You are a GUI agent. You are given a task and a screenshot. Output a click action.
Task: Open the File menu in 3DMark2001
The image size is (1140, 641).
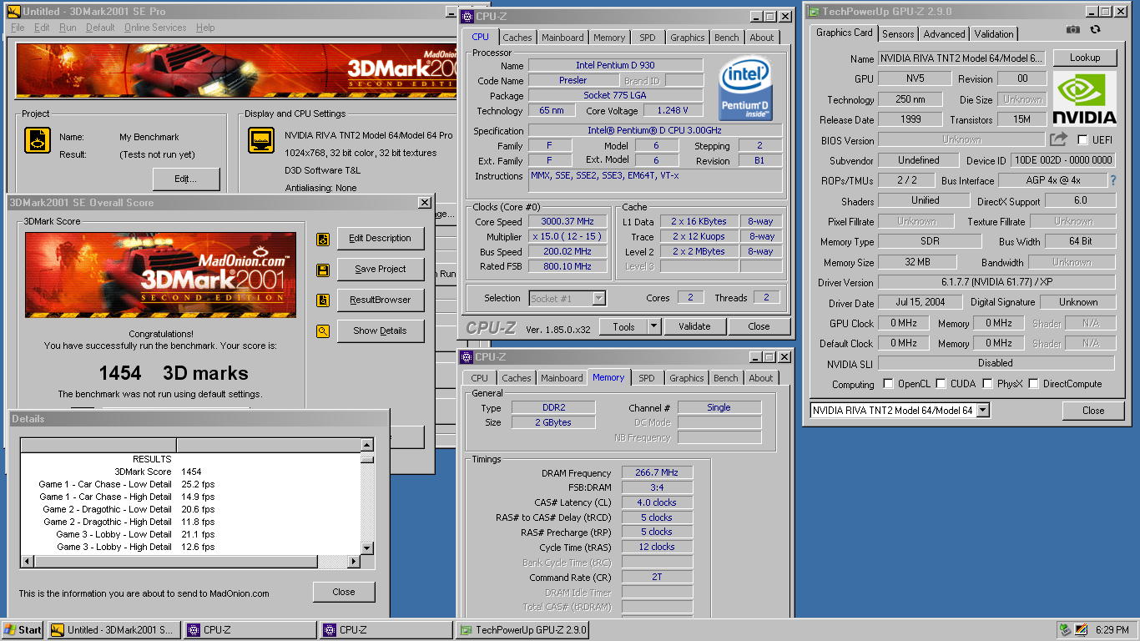pyautogui.click(x=18, y=28)
